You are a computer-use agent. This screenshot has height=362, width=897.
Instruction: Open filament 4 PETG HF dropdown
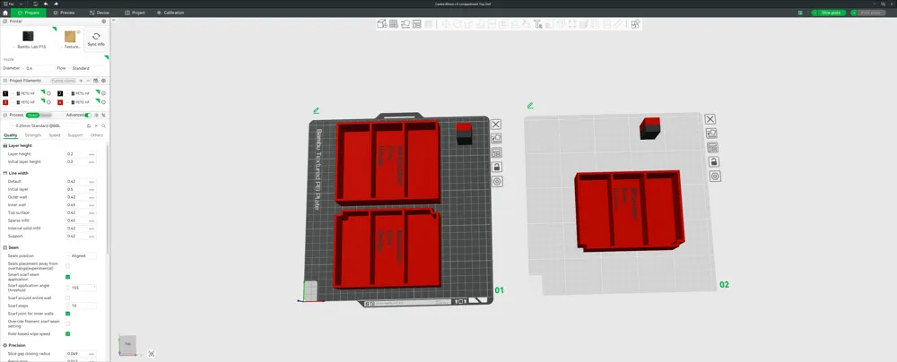click(84, 102)
